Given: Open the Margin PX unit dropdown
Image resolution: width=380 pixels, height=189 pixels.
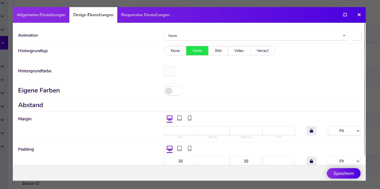Looking at the screenshot, I should click(344, 131).
